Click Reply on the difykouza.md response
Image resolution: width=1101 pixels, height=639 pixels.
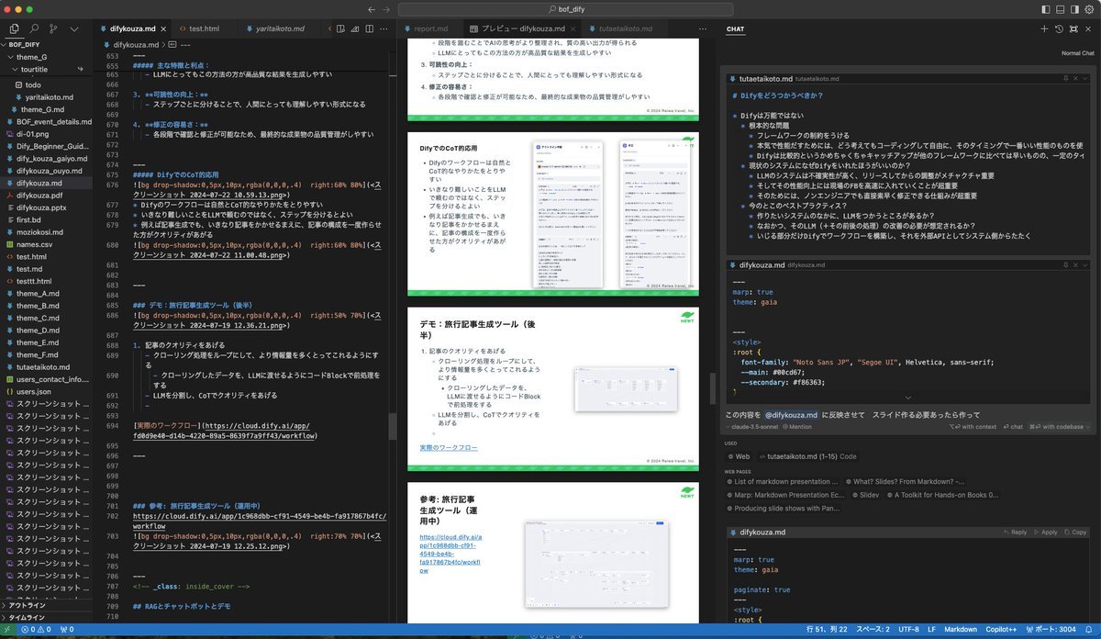1015,532
